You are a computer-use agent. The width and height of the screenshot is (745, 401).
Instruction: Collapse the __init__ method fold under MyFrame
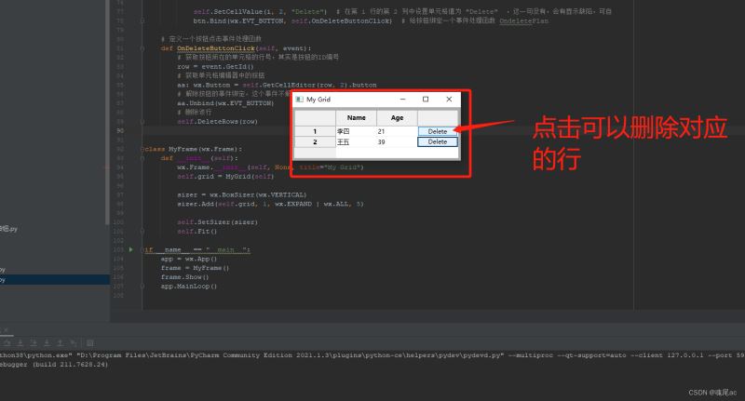coord(142,158)
